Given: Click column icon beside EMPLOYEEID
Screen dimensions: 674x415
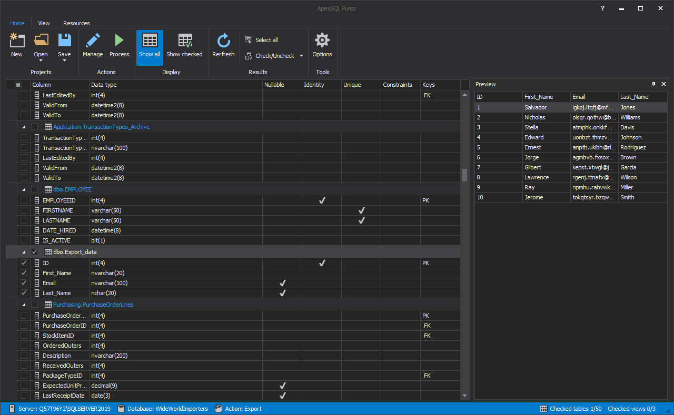Looking at the screenshot, I should [x=37, y=200].
